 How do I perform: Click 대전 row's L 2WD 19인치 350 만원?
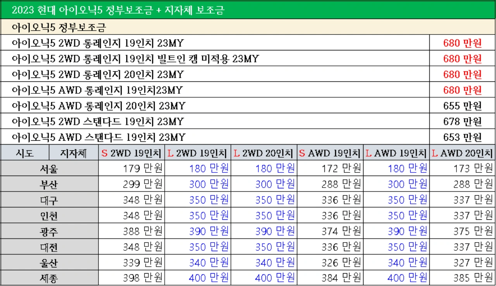209,247
